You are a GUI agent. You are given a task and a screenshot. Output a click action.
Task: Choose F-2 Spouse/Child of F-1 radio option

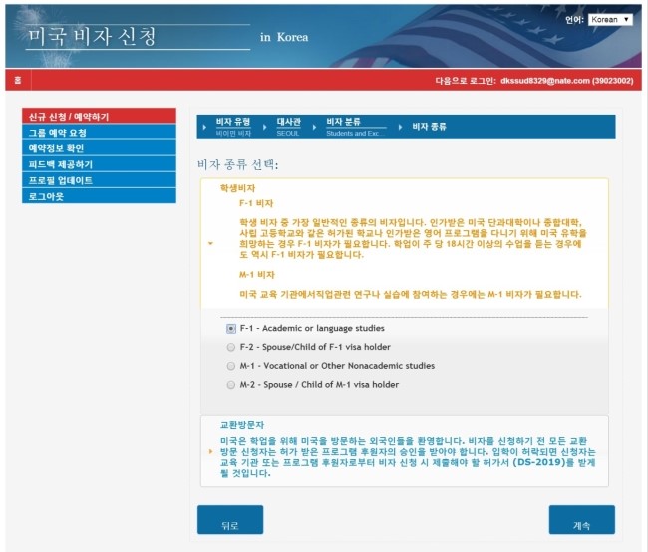pos(231,347)
